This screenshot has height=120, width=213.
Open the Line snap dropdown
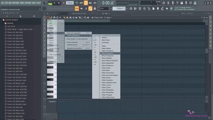pyautogui.click(x=104, y=9)
